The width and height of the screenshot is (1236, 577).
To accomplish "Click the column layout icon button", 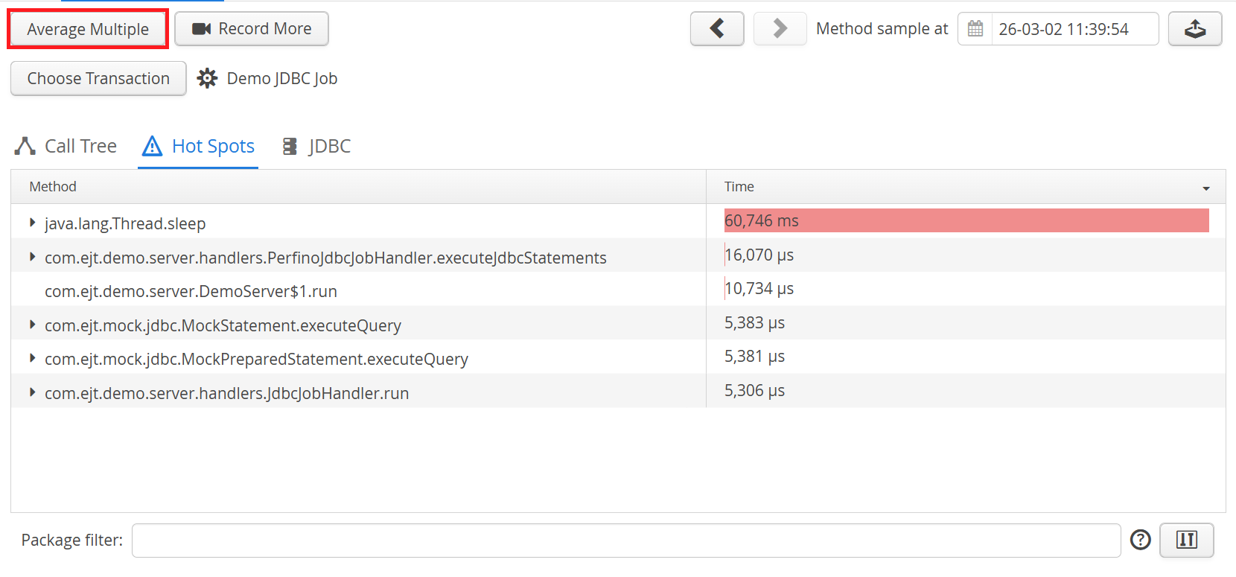I will click(x=1186, y=540).
